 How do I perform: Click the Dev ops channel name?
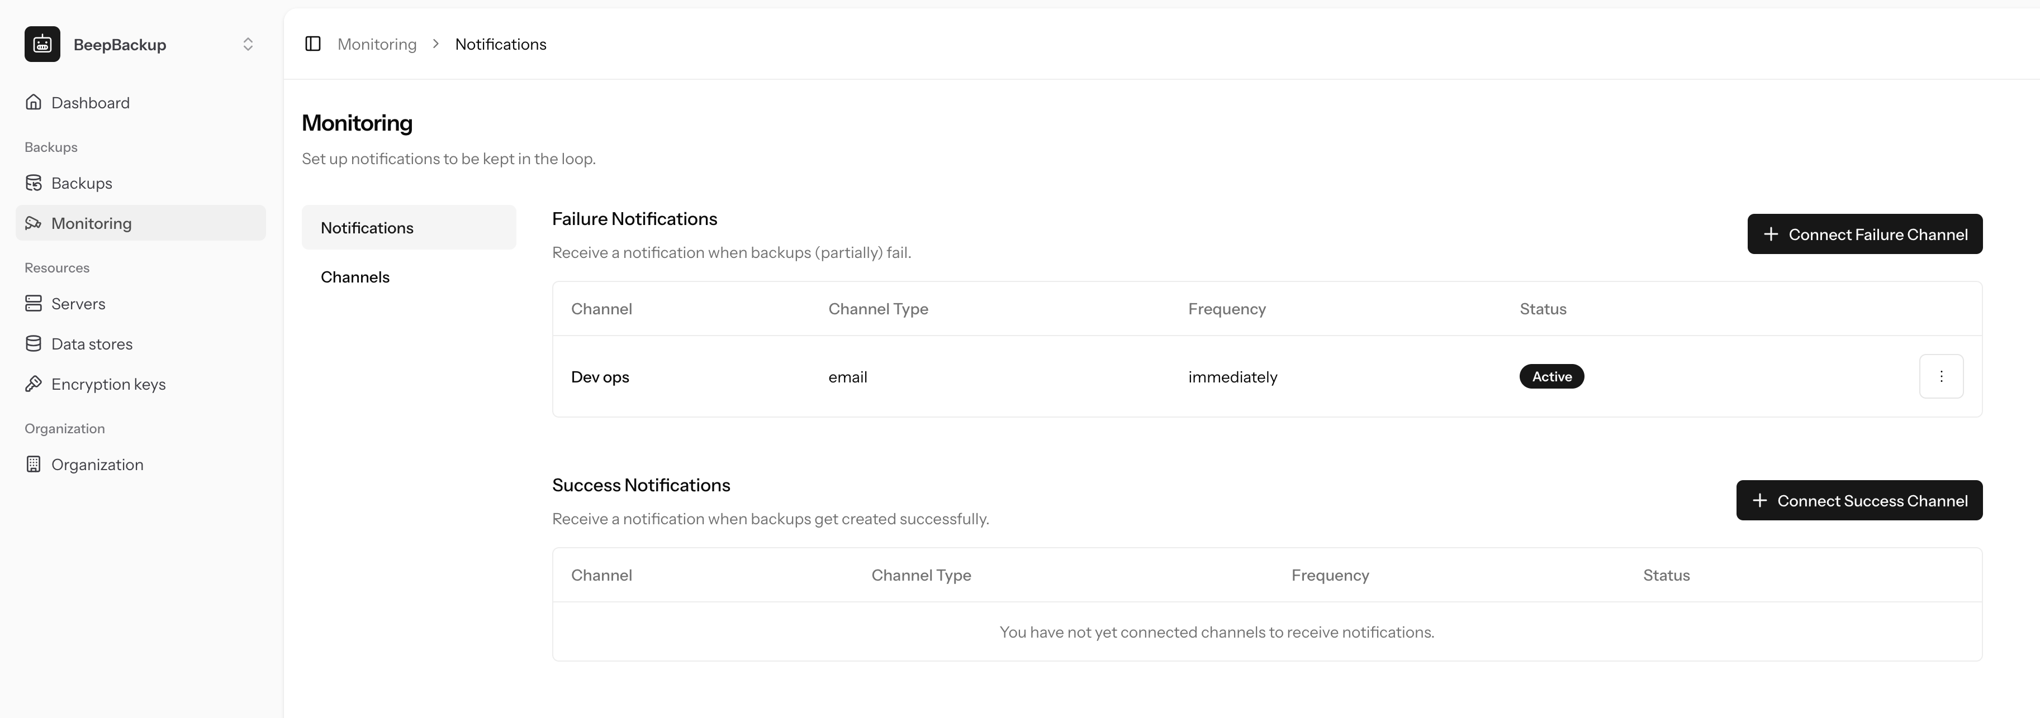600,377
